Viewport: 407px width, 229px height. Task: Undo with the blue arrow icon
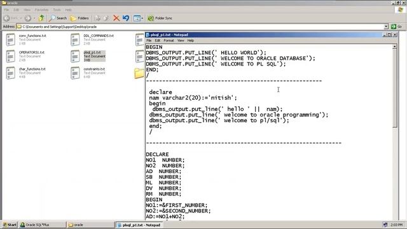(126, 18)
